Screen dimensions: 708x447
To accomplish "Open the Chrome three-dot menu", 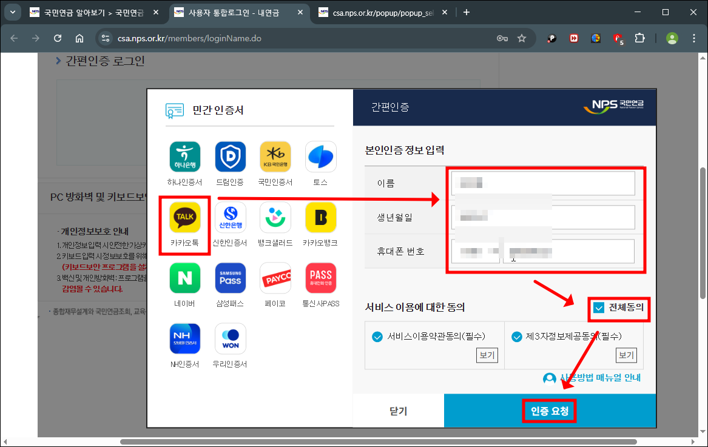I will pyautogui.click(x=694, y=38).
